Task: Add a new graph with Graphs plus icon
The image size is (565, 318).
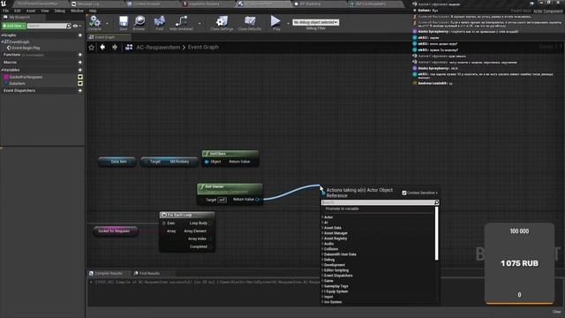Action: (x=80, y=35)
